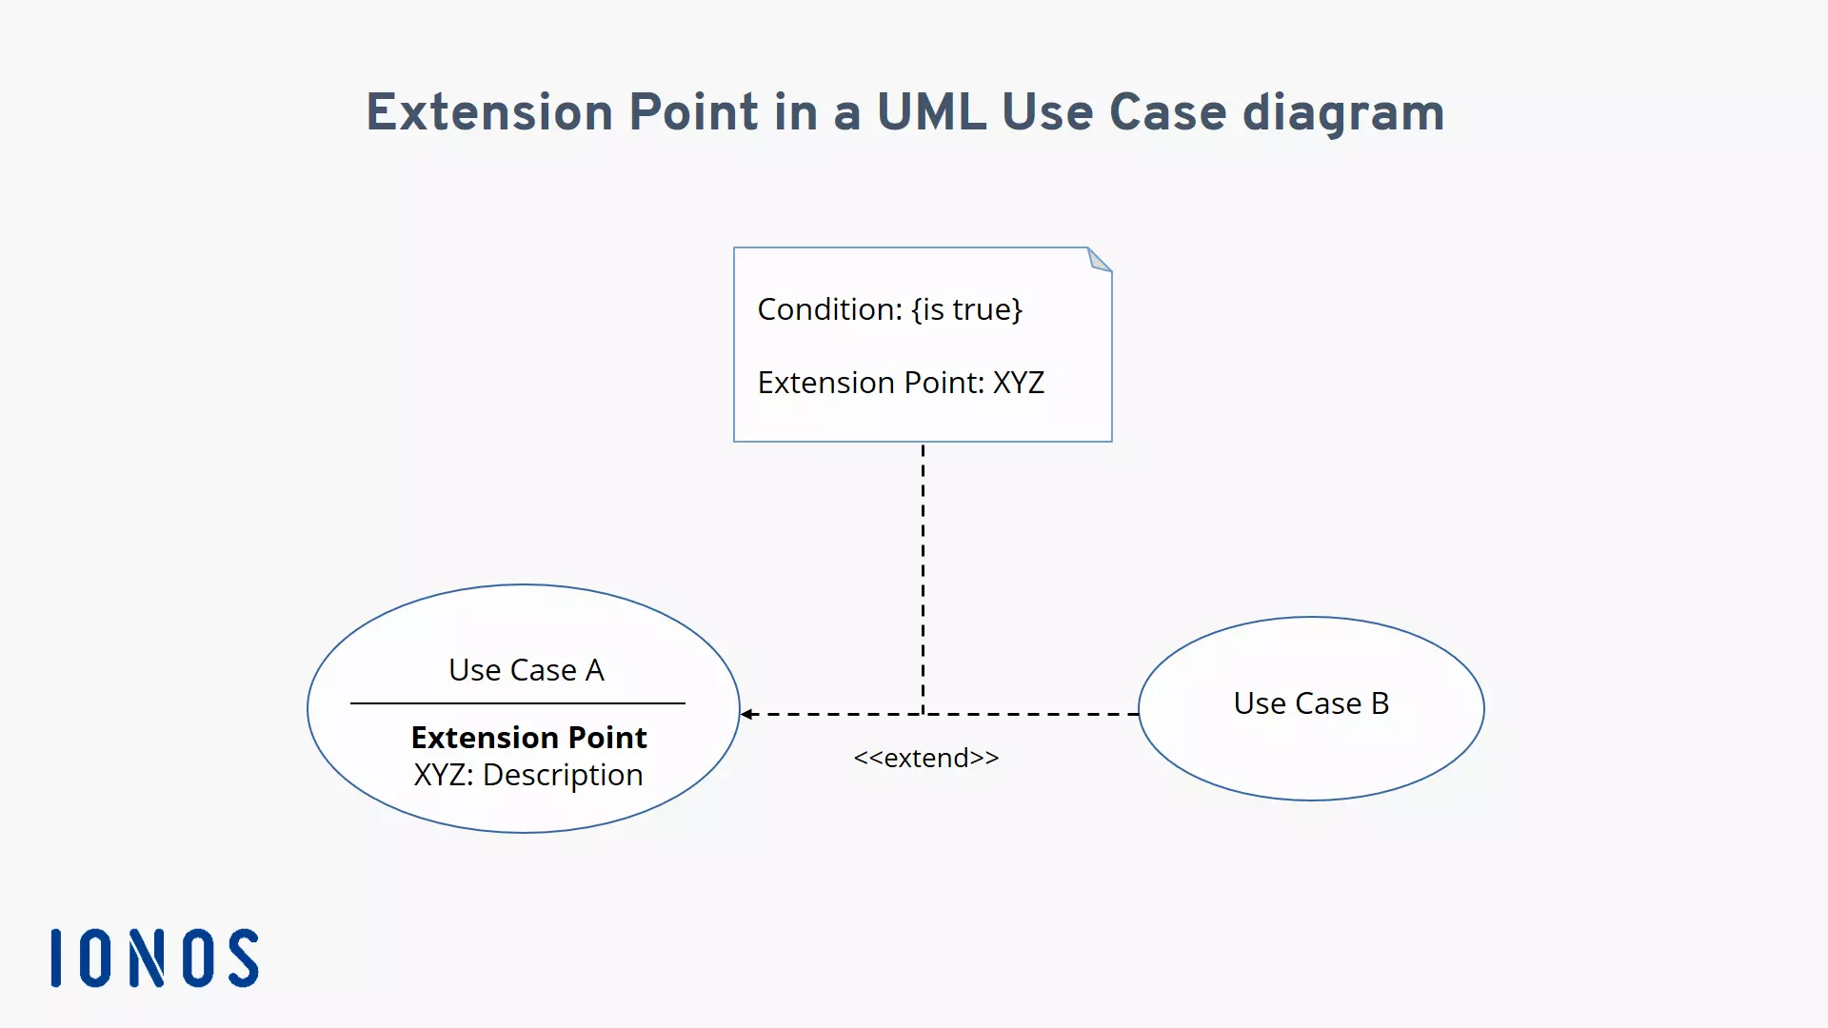Select the Extension Point XYZ label
The width and height of the screenshot is (1828, 1028).
point(899,381)
